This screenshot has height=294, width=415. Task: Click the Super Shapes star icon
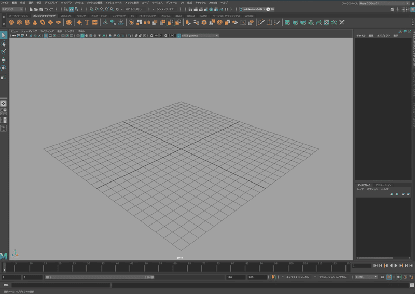(x=79, y=22)
